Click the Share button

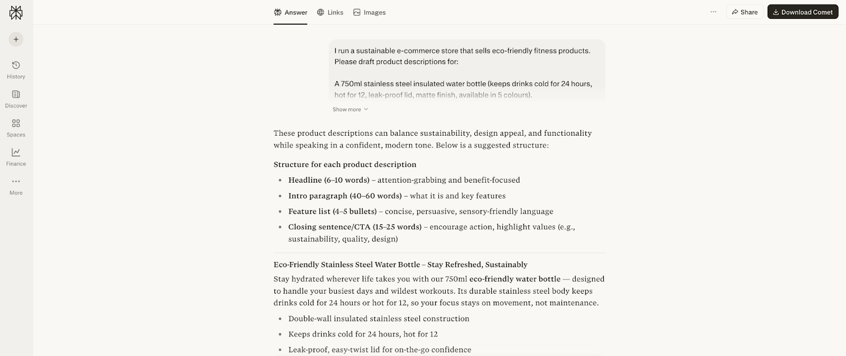tap(745, 12)
